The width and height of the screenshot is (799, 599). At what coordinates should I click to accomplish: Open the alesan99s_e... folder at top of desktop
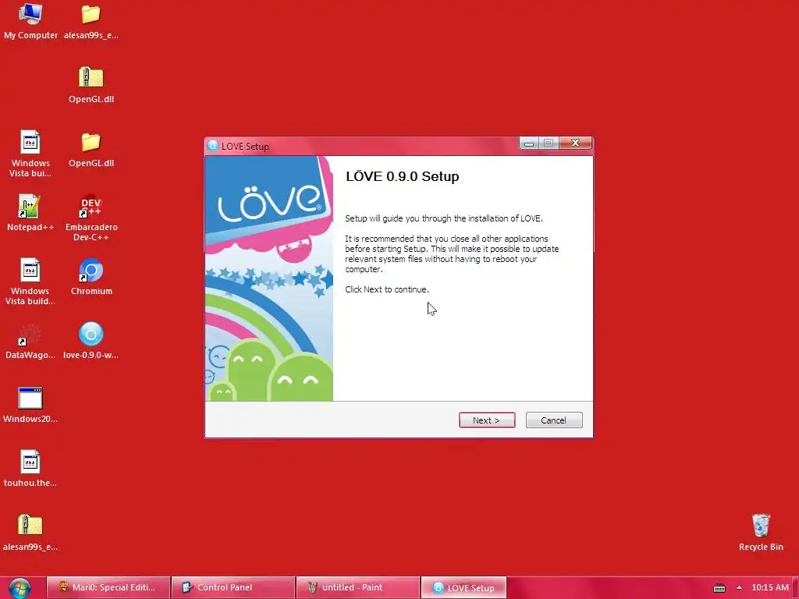point(91,21)
